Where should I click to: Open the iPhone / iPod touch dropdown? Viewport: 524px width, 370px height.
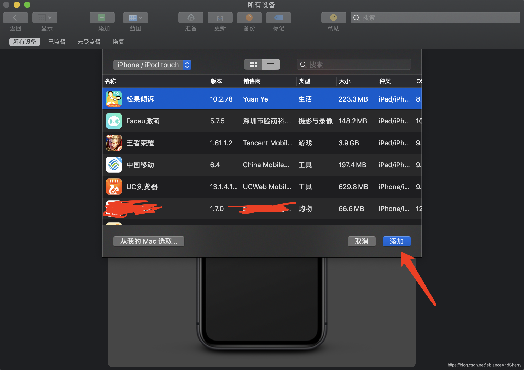(x=152, y=65)
